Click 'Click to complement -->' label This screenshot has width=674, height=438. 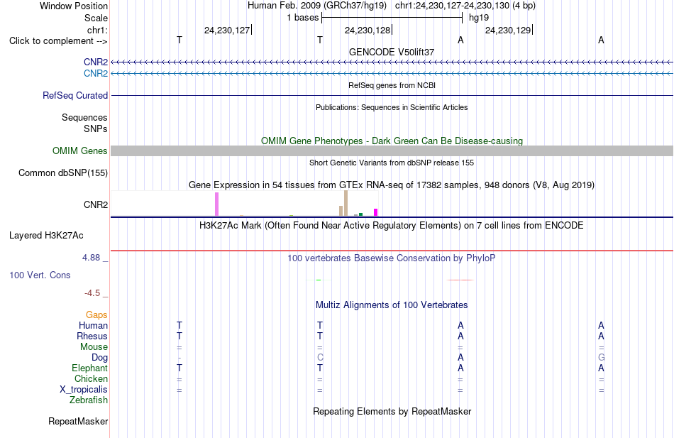click(58, 41)
